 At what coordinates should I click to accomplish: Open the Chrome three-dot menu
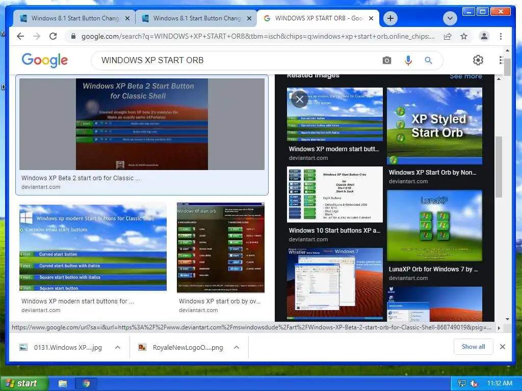[501, 36]
